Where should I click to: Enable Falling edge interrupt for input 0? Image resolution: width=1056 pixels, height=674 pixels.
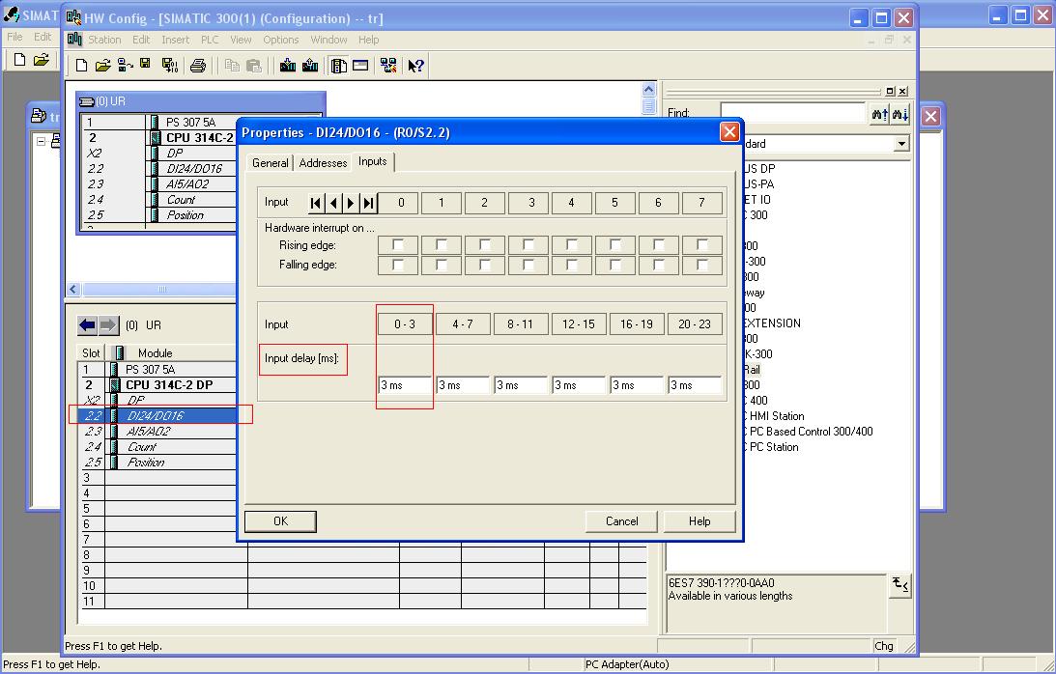point(398,266)
